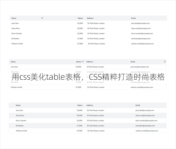
Task: Select kevin.sandra@example.com in striped bottom table
Action: point(147,120)
